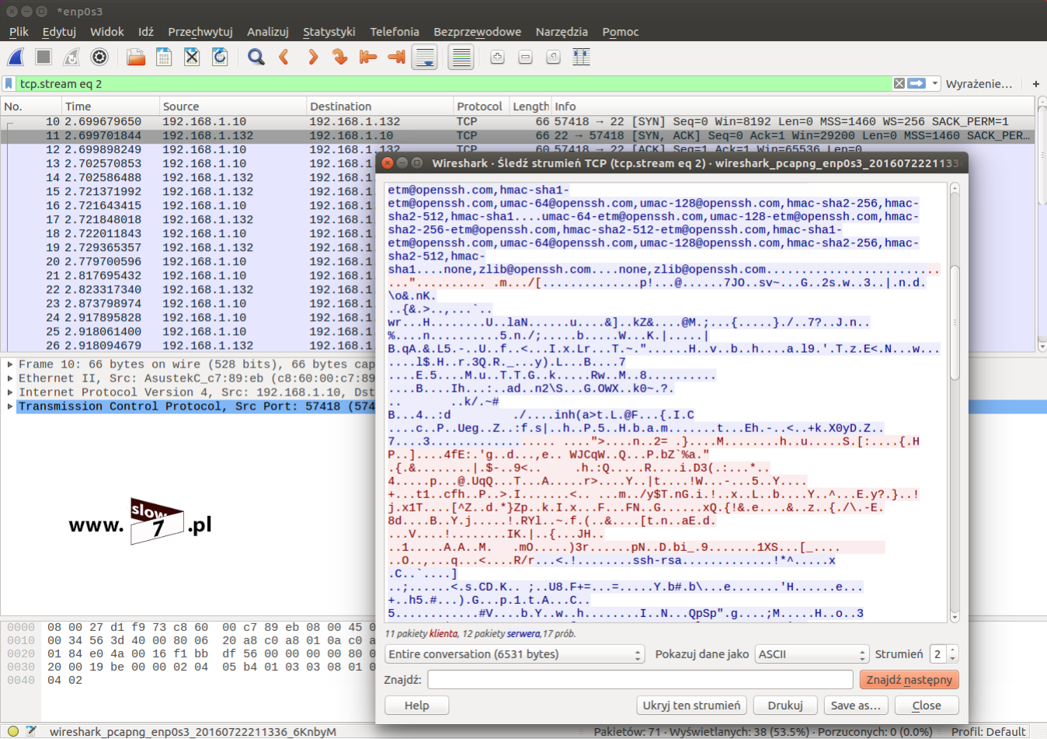Apply the display filter arrow icon
The image size is (1047, 739).
917,83
